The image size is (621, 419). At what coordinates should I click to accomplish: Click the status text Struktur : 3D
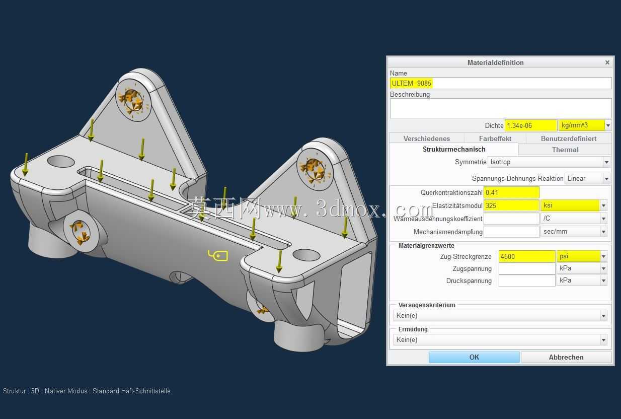(22, 391)
